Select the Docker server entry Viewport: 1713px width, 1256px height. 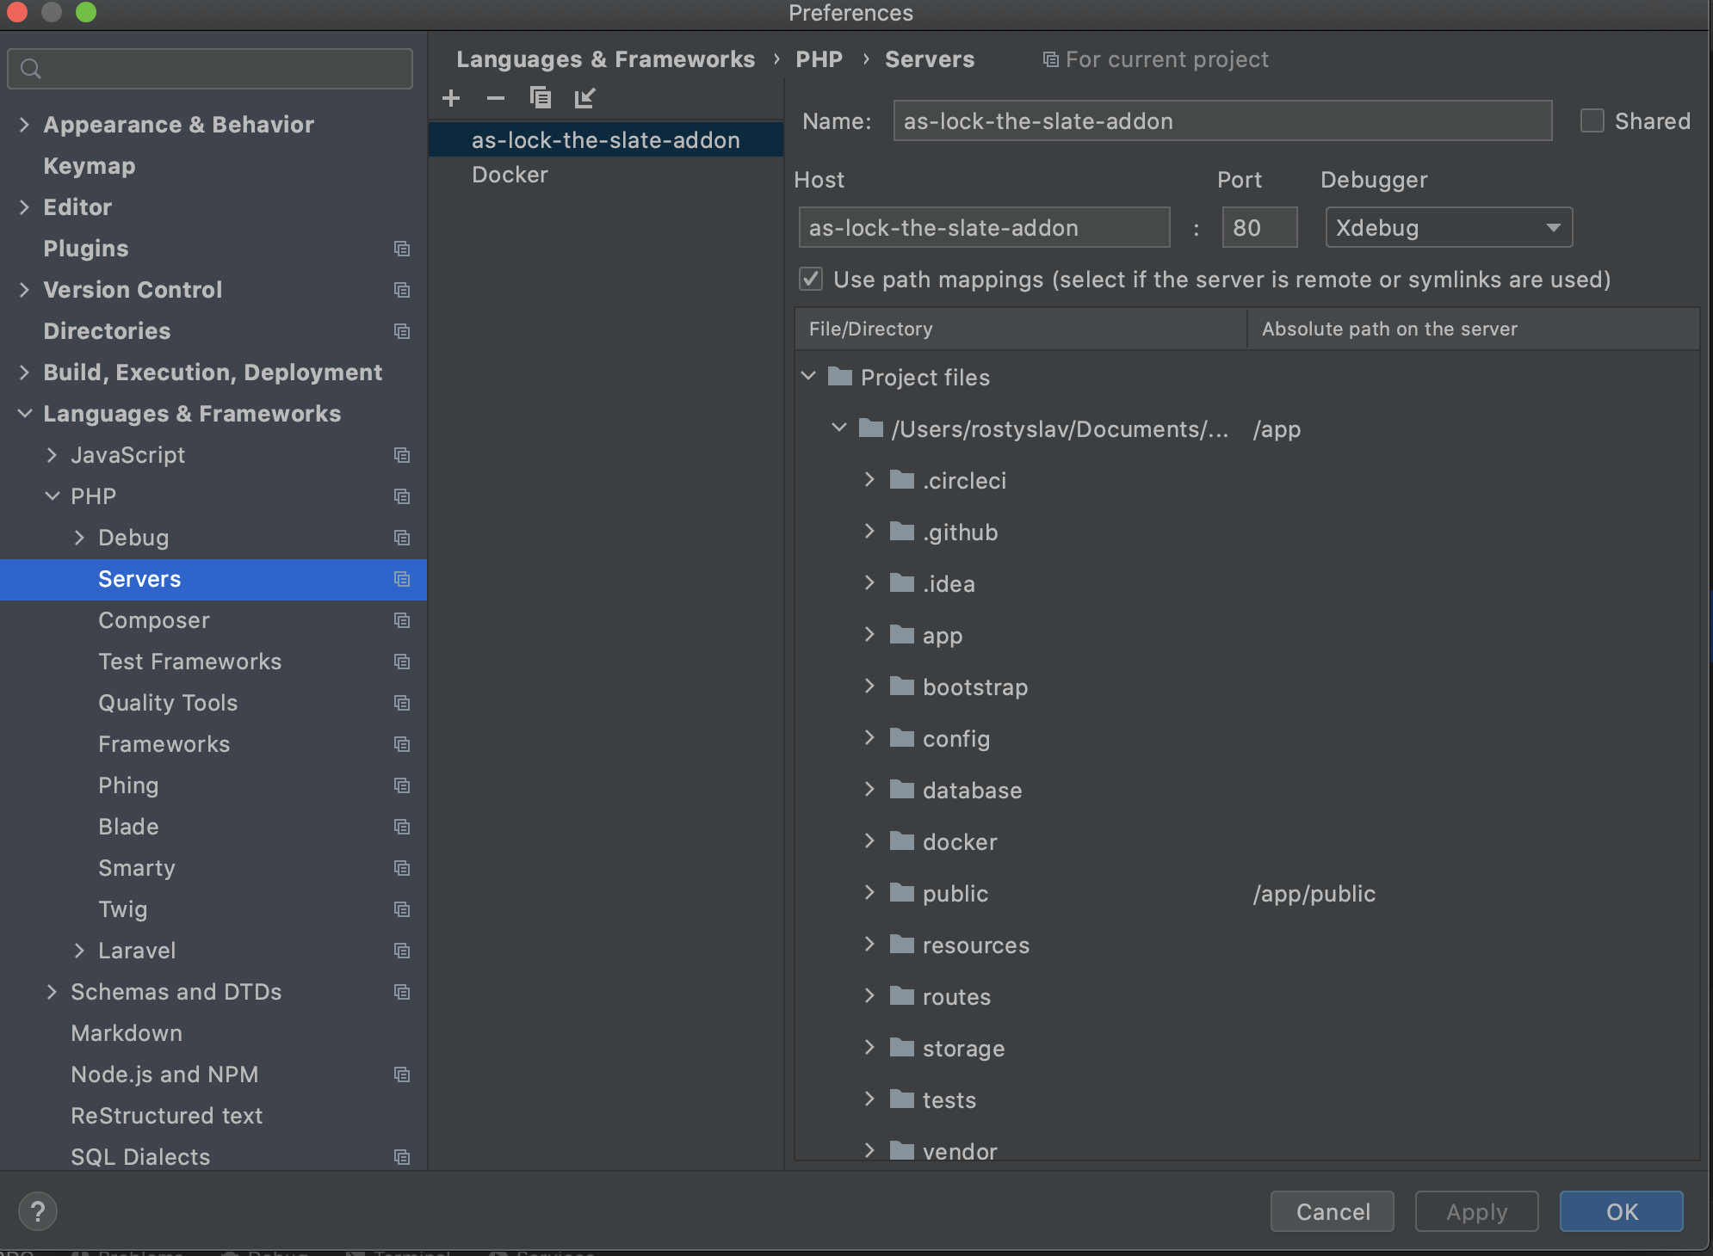(x=510, y=175)
